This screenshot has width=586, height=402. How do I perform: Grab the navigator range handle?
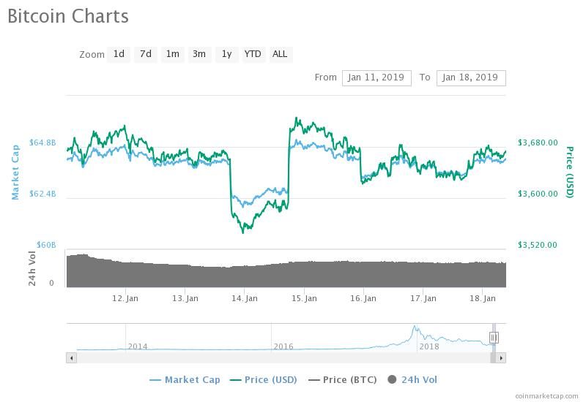pyautogui.click(x=494, y=338)
